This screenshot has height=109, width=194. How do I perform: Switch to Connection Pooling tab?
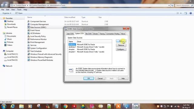tap(113, 34)
